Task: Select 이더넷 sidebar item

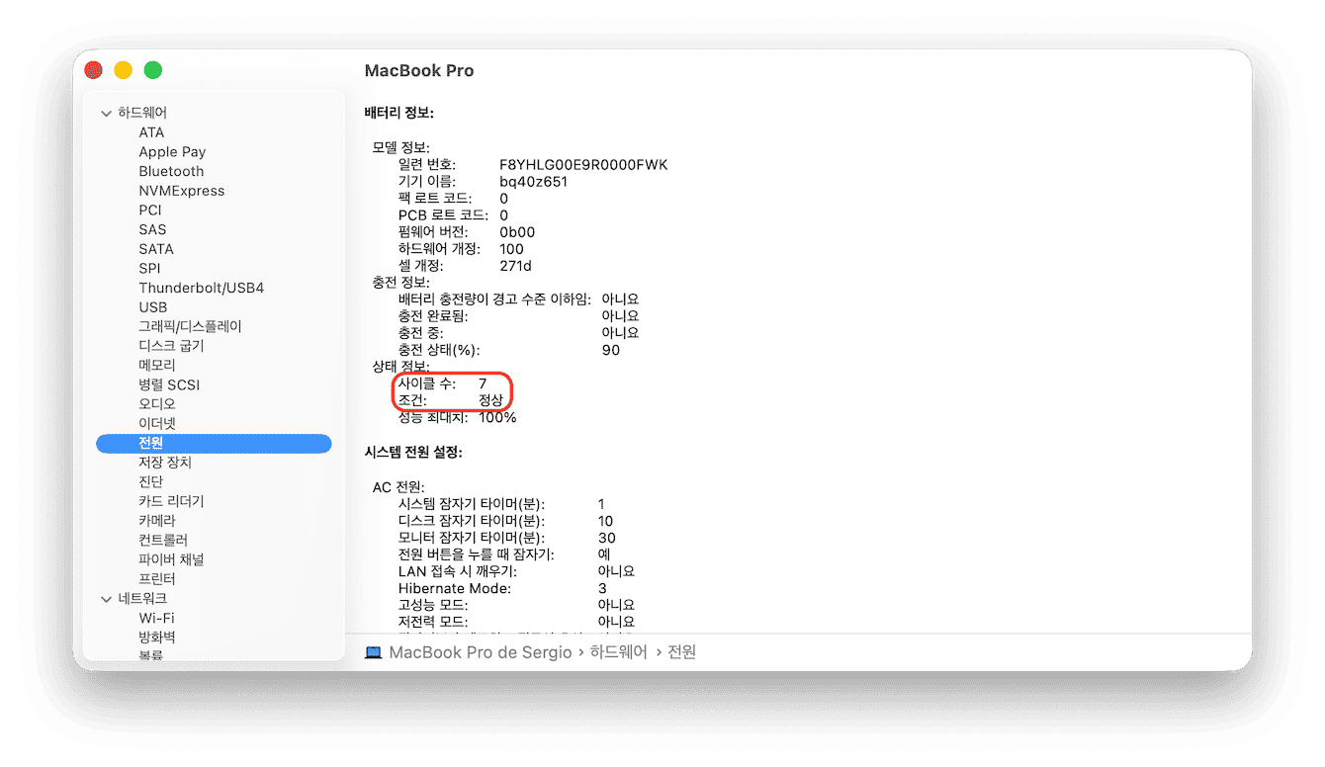Action: point(157,424)
